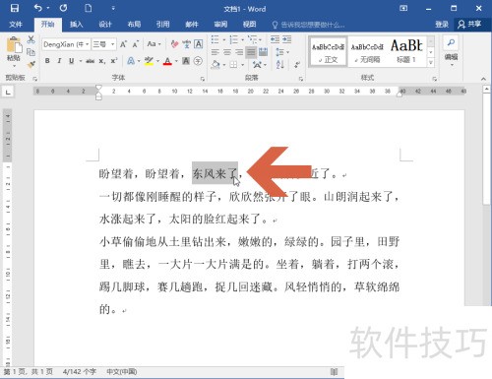The height and width of the screenshot is (379, 492).
Task: Switch to the 设计 tab
Action: pos(105,25)
